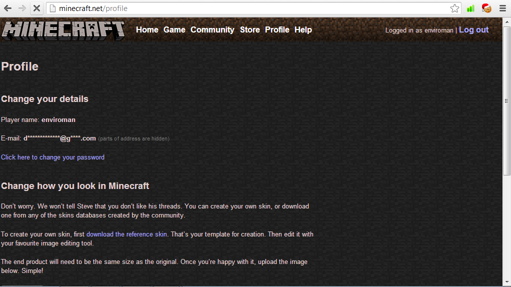Open the Home nav item
511x287 pixels.
click(147, 29)
